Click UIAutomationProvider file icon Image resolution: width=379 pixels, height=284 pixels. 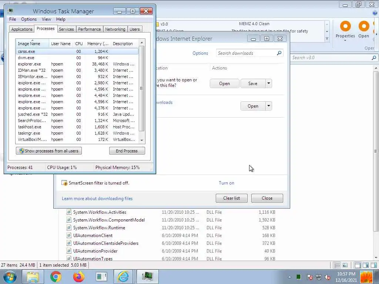tap(69, 251)
